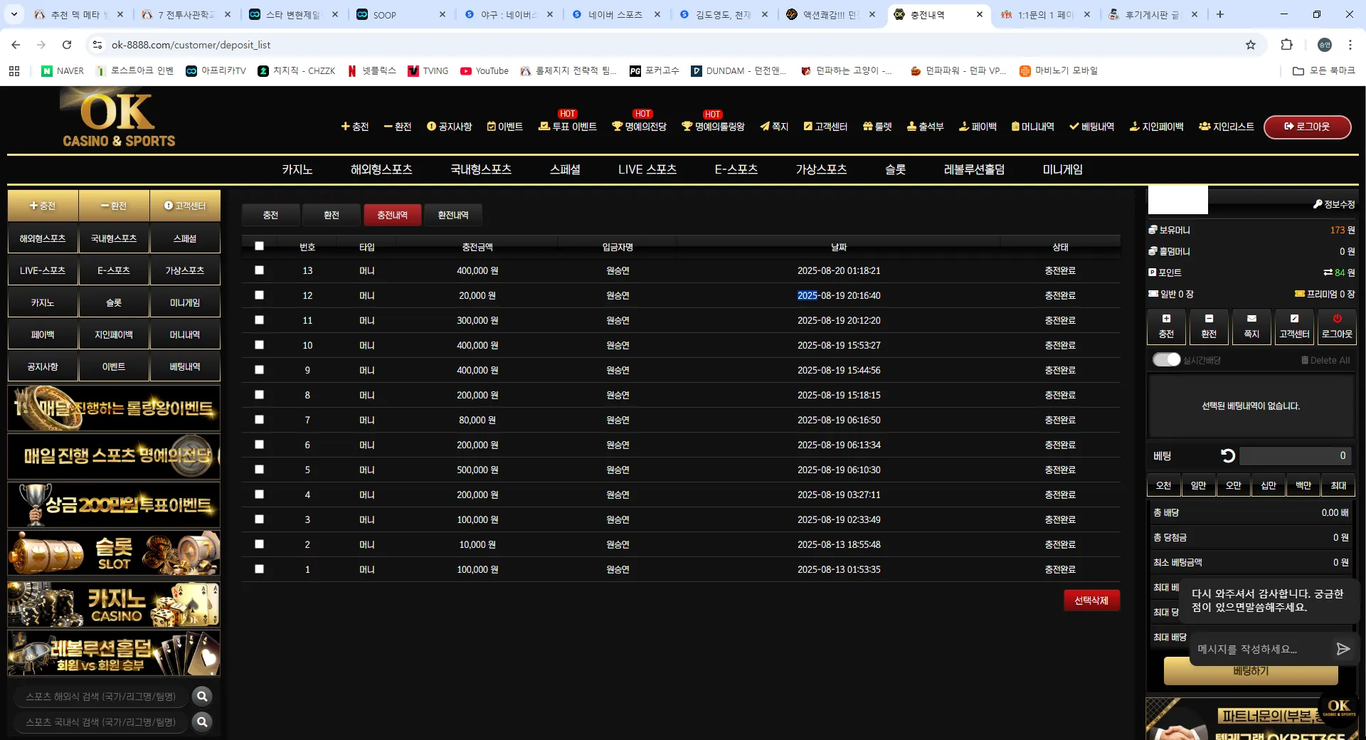Click search icon for overseas sports search
Viewport: 1366px width, 740px height.
coord(202,696)
